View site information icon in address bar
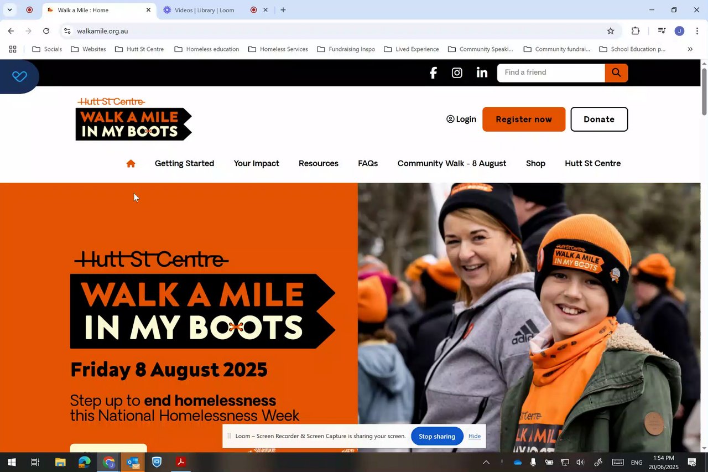 [67, 31]
